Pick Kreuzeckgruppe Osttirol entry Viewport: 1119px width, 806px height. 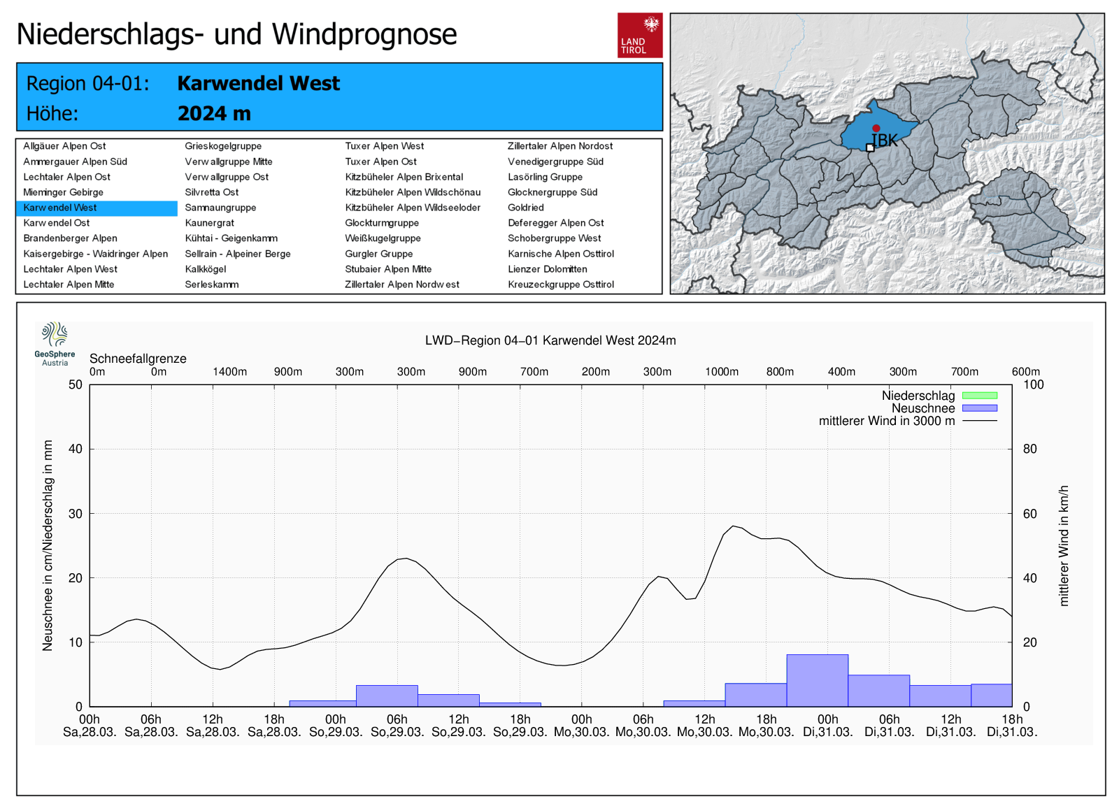click(561, 285)
